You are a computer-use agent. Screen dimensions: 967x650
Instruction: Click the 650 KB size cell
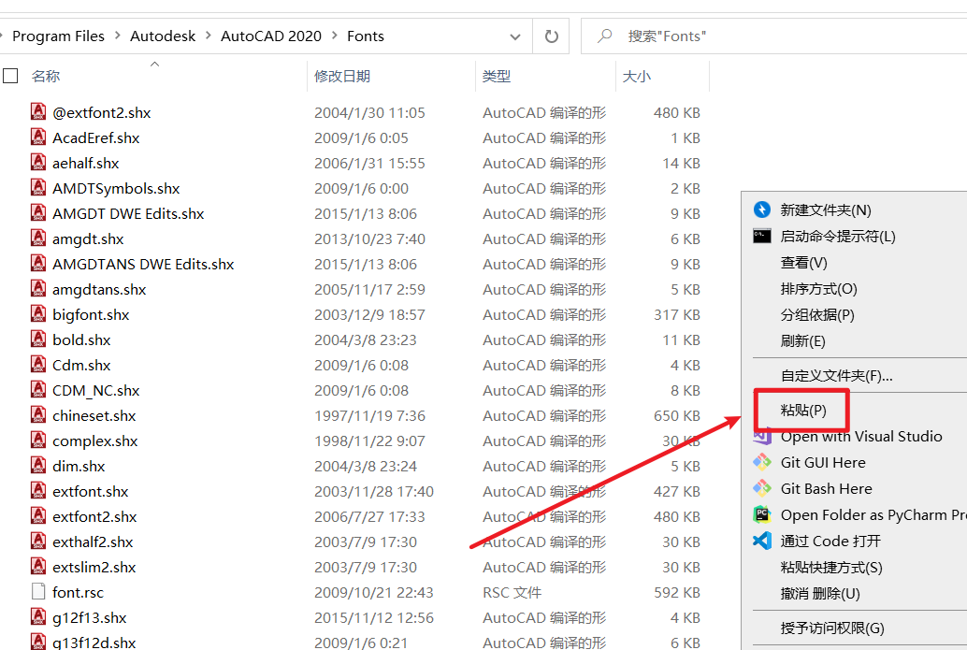[676, 415]
